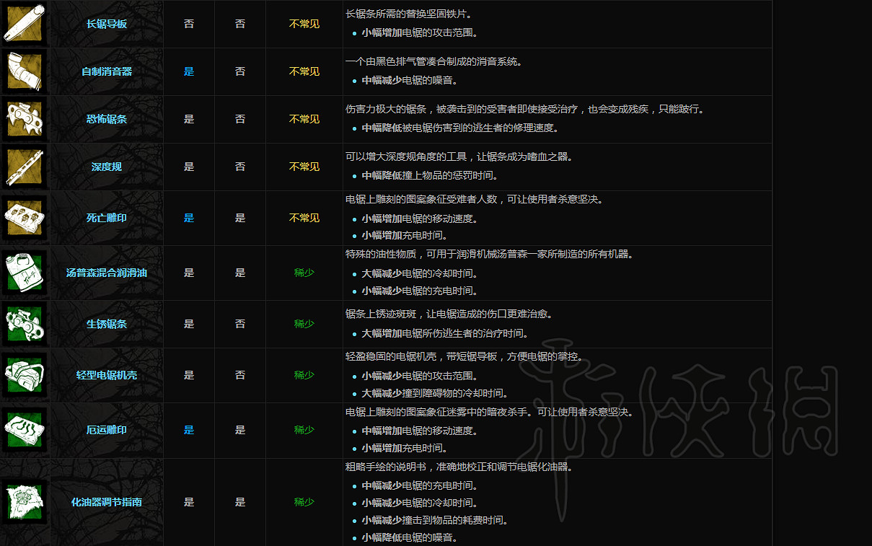Select the 汤普森混合润滑油 oil can icon
872x546 pixels.
click(24, 273)
